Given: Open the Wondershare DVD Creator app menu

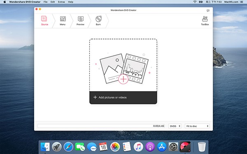Looking at the screenshot, I should pyautogui.click(x=25, y=2).
